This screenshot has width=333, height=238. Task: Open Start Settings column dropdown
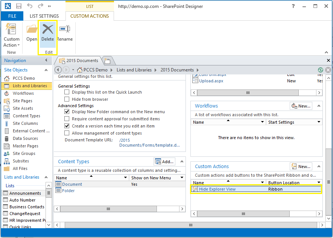(319, 122)
